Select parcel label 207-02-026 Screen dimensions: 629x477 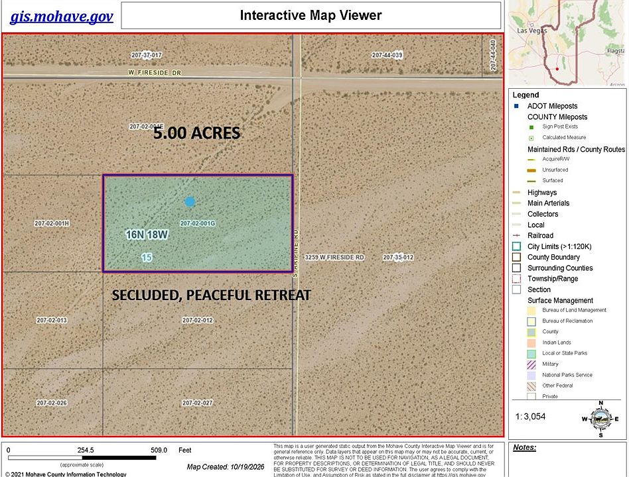click(52, 403)
